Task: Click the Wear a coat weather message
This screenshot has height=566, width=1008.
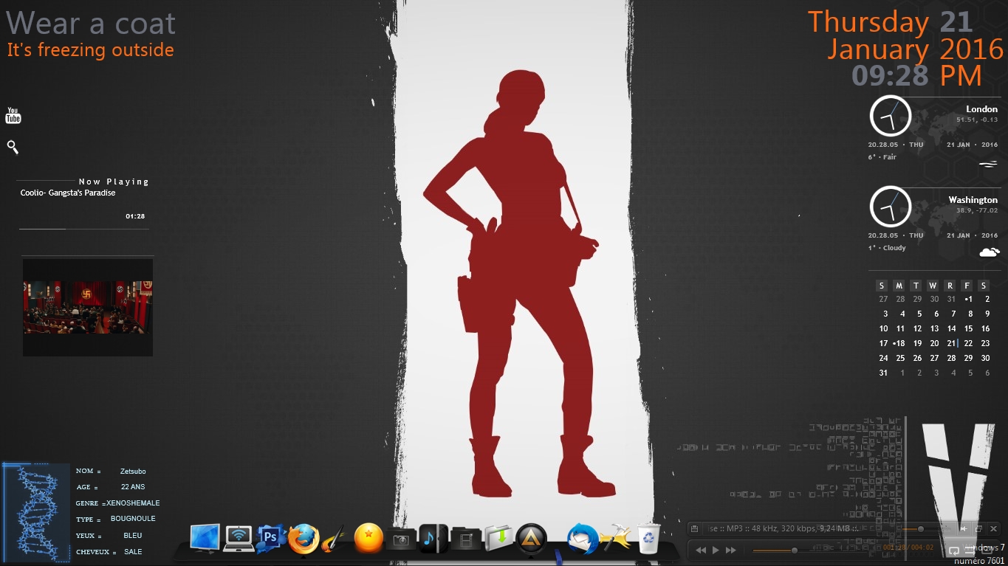Action: click(x=91, y=24)
